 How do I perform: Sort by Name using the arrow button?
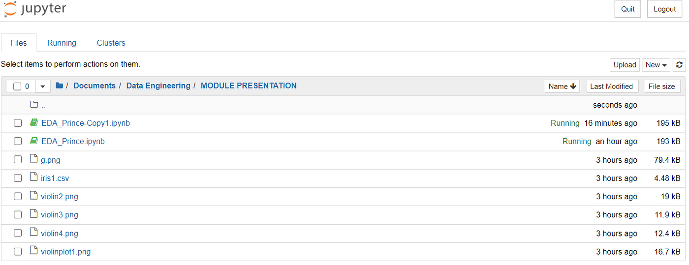point(563,86)
